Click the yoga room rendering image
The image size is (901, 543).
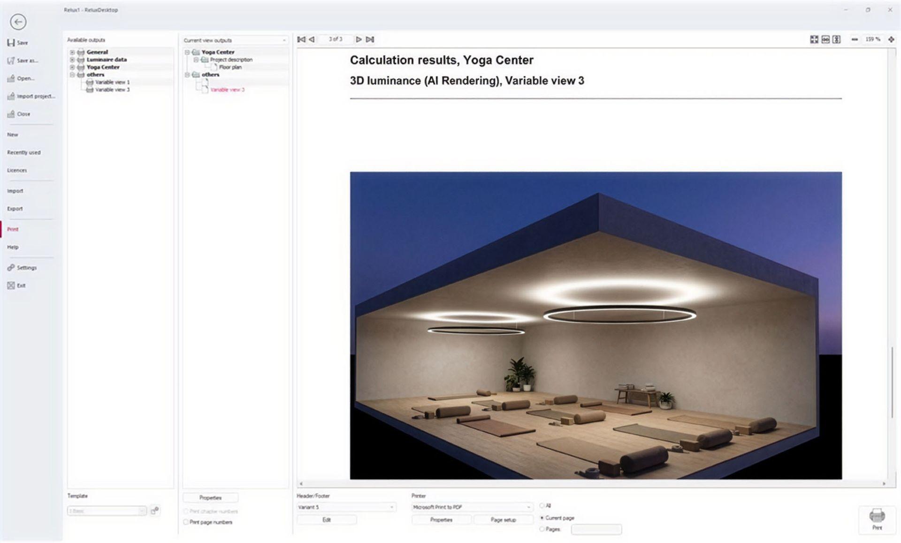tap(596, 325)
